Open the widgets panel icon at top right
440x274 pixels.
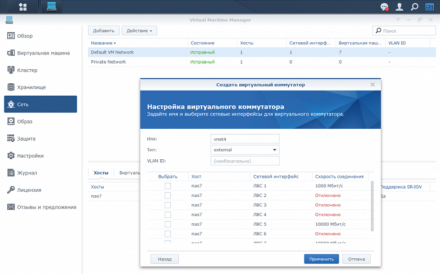click(430, 7)
